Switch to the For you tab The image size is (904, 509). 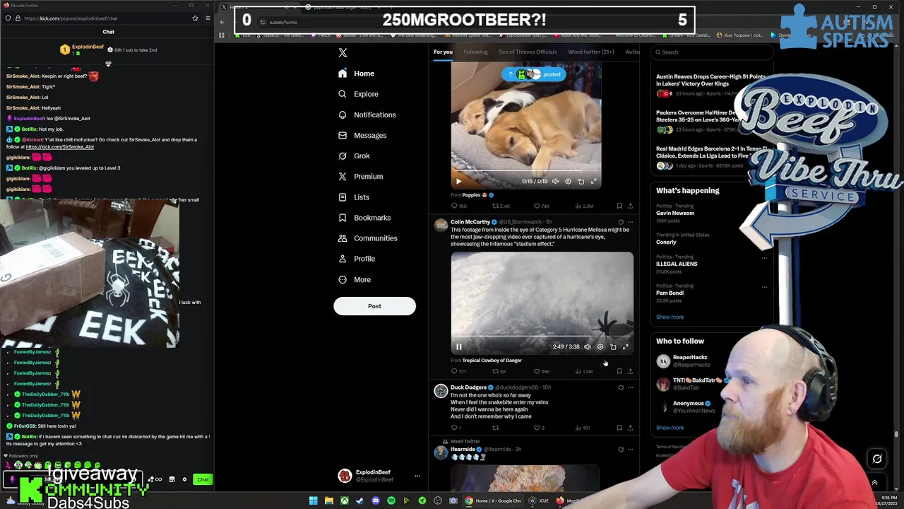(443, 52)
